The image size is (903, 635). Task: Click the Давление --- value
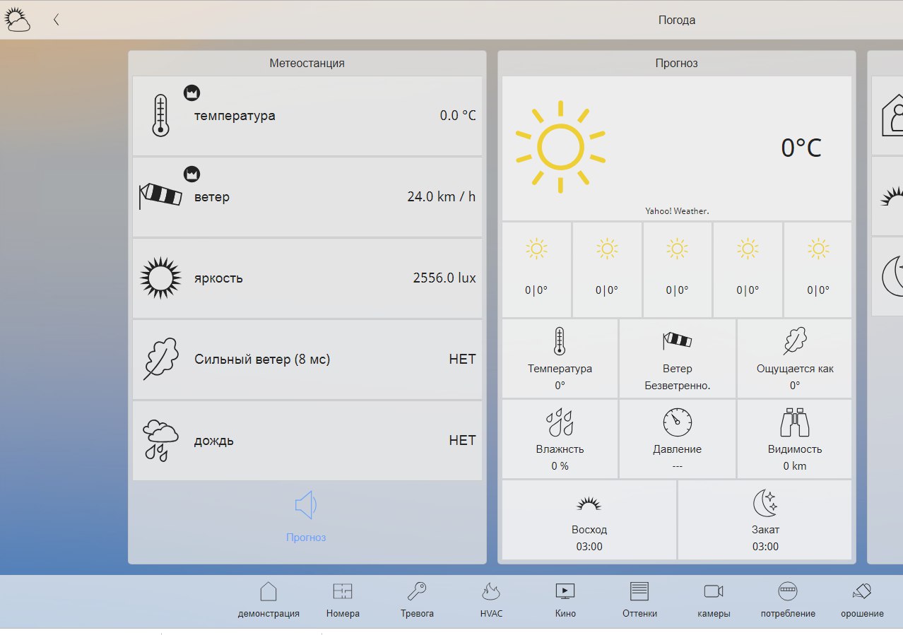[677, 466]
